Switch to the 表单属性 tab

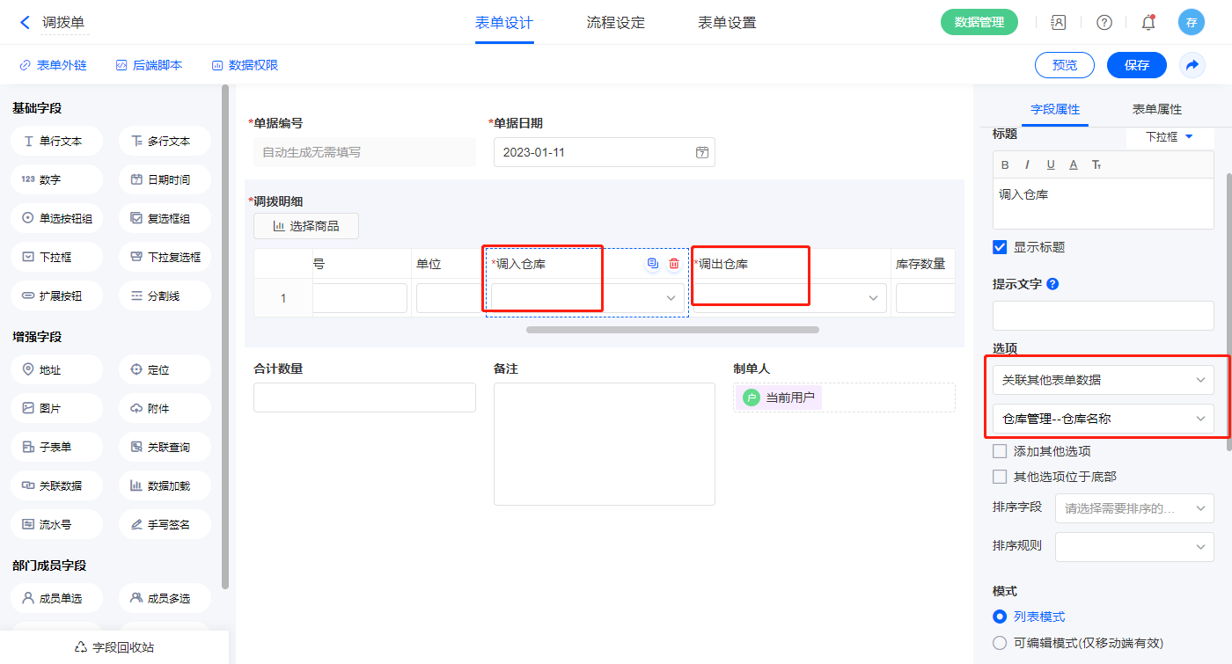click(1156, 109)
